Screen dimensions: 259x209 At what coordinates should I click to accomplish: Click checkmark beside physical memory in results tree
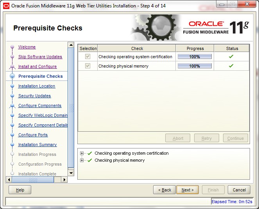(90, 160)
